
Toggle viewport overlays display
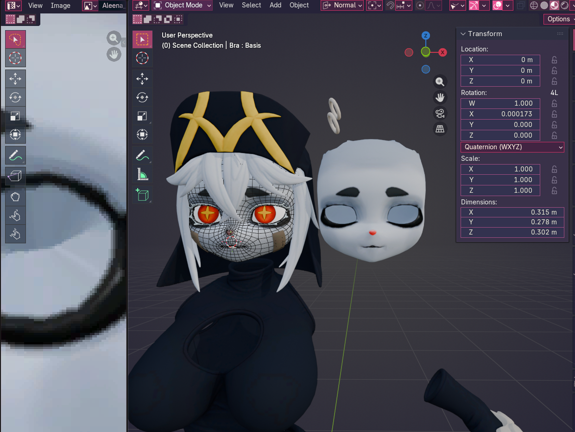[498, 6]
